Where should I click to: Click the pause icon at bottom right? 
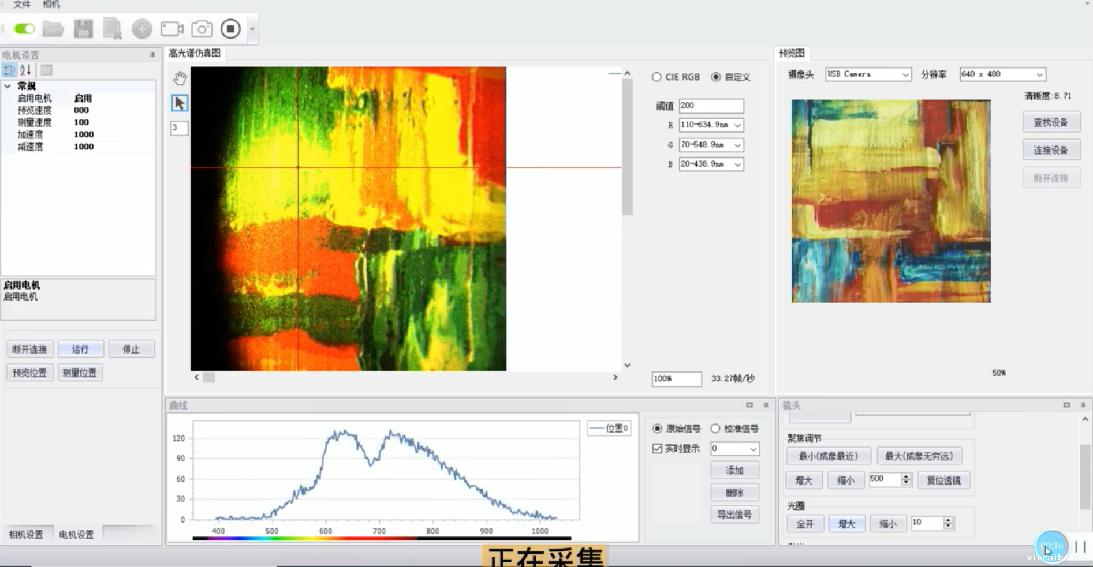tap(1080, 546)
